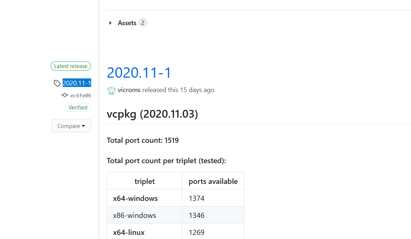Open the release title 2020.11-1
Viewport: 411px width, 239px height.
[139, 72]
